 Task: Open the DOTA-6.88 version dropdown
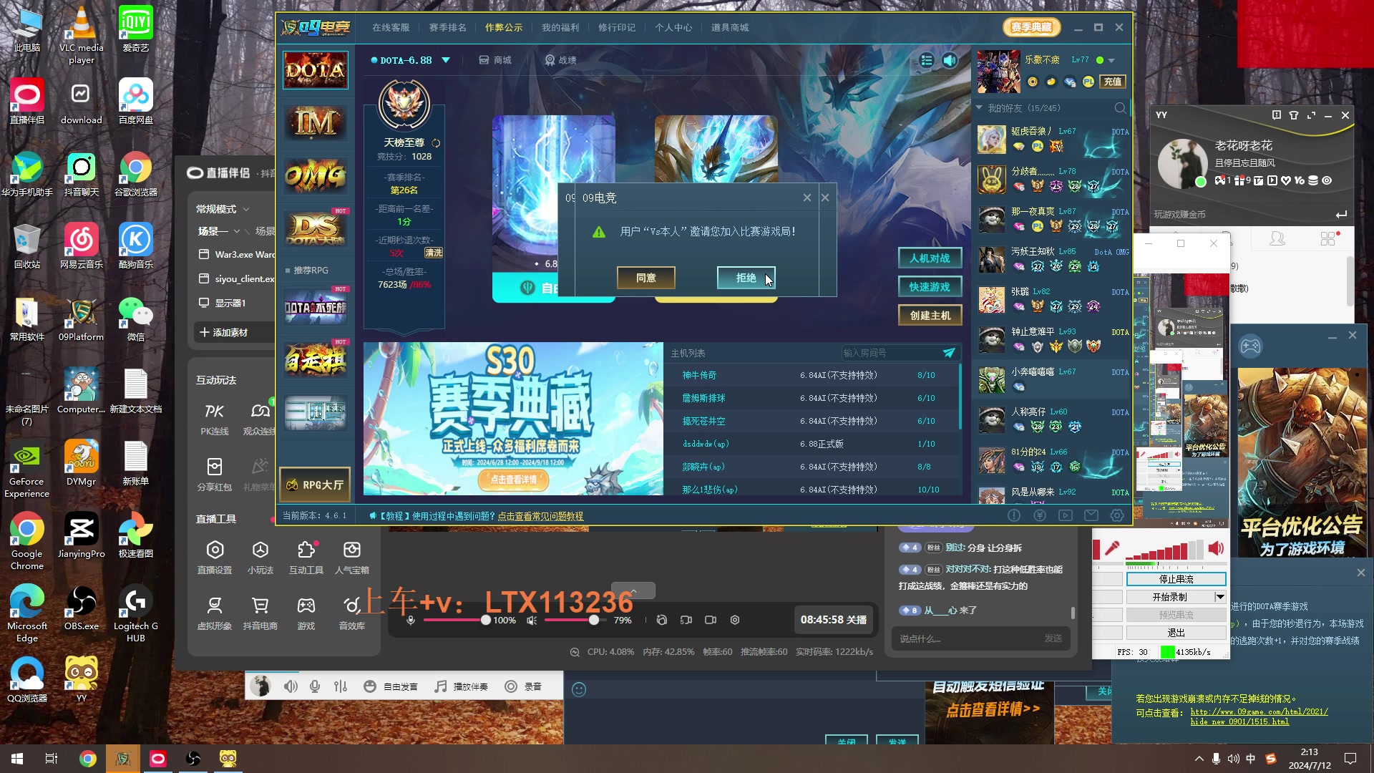(x=446, y=60)
